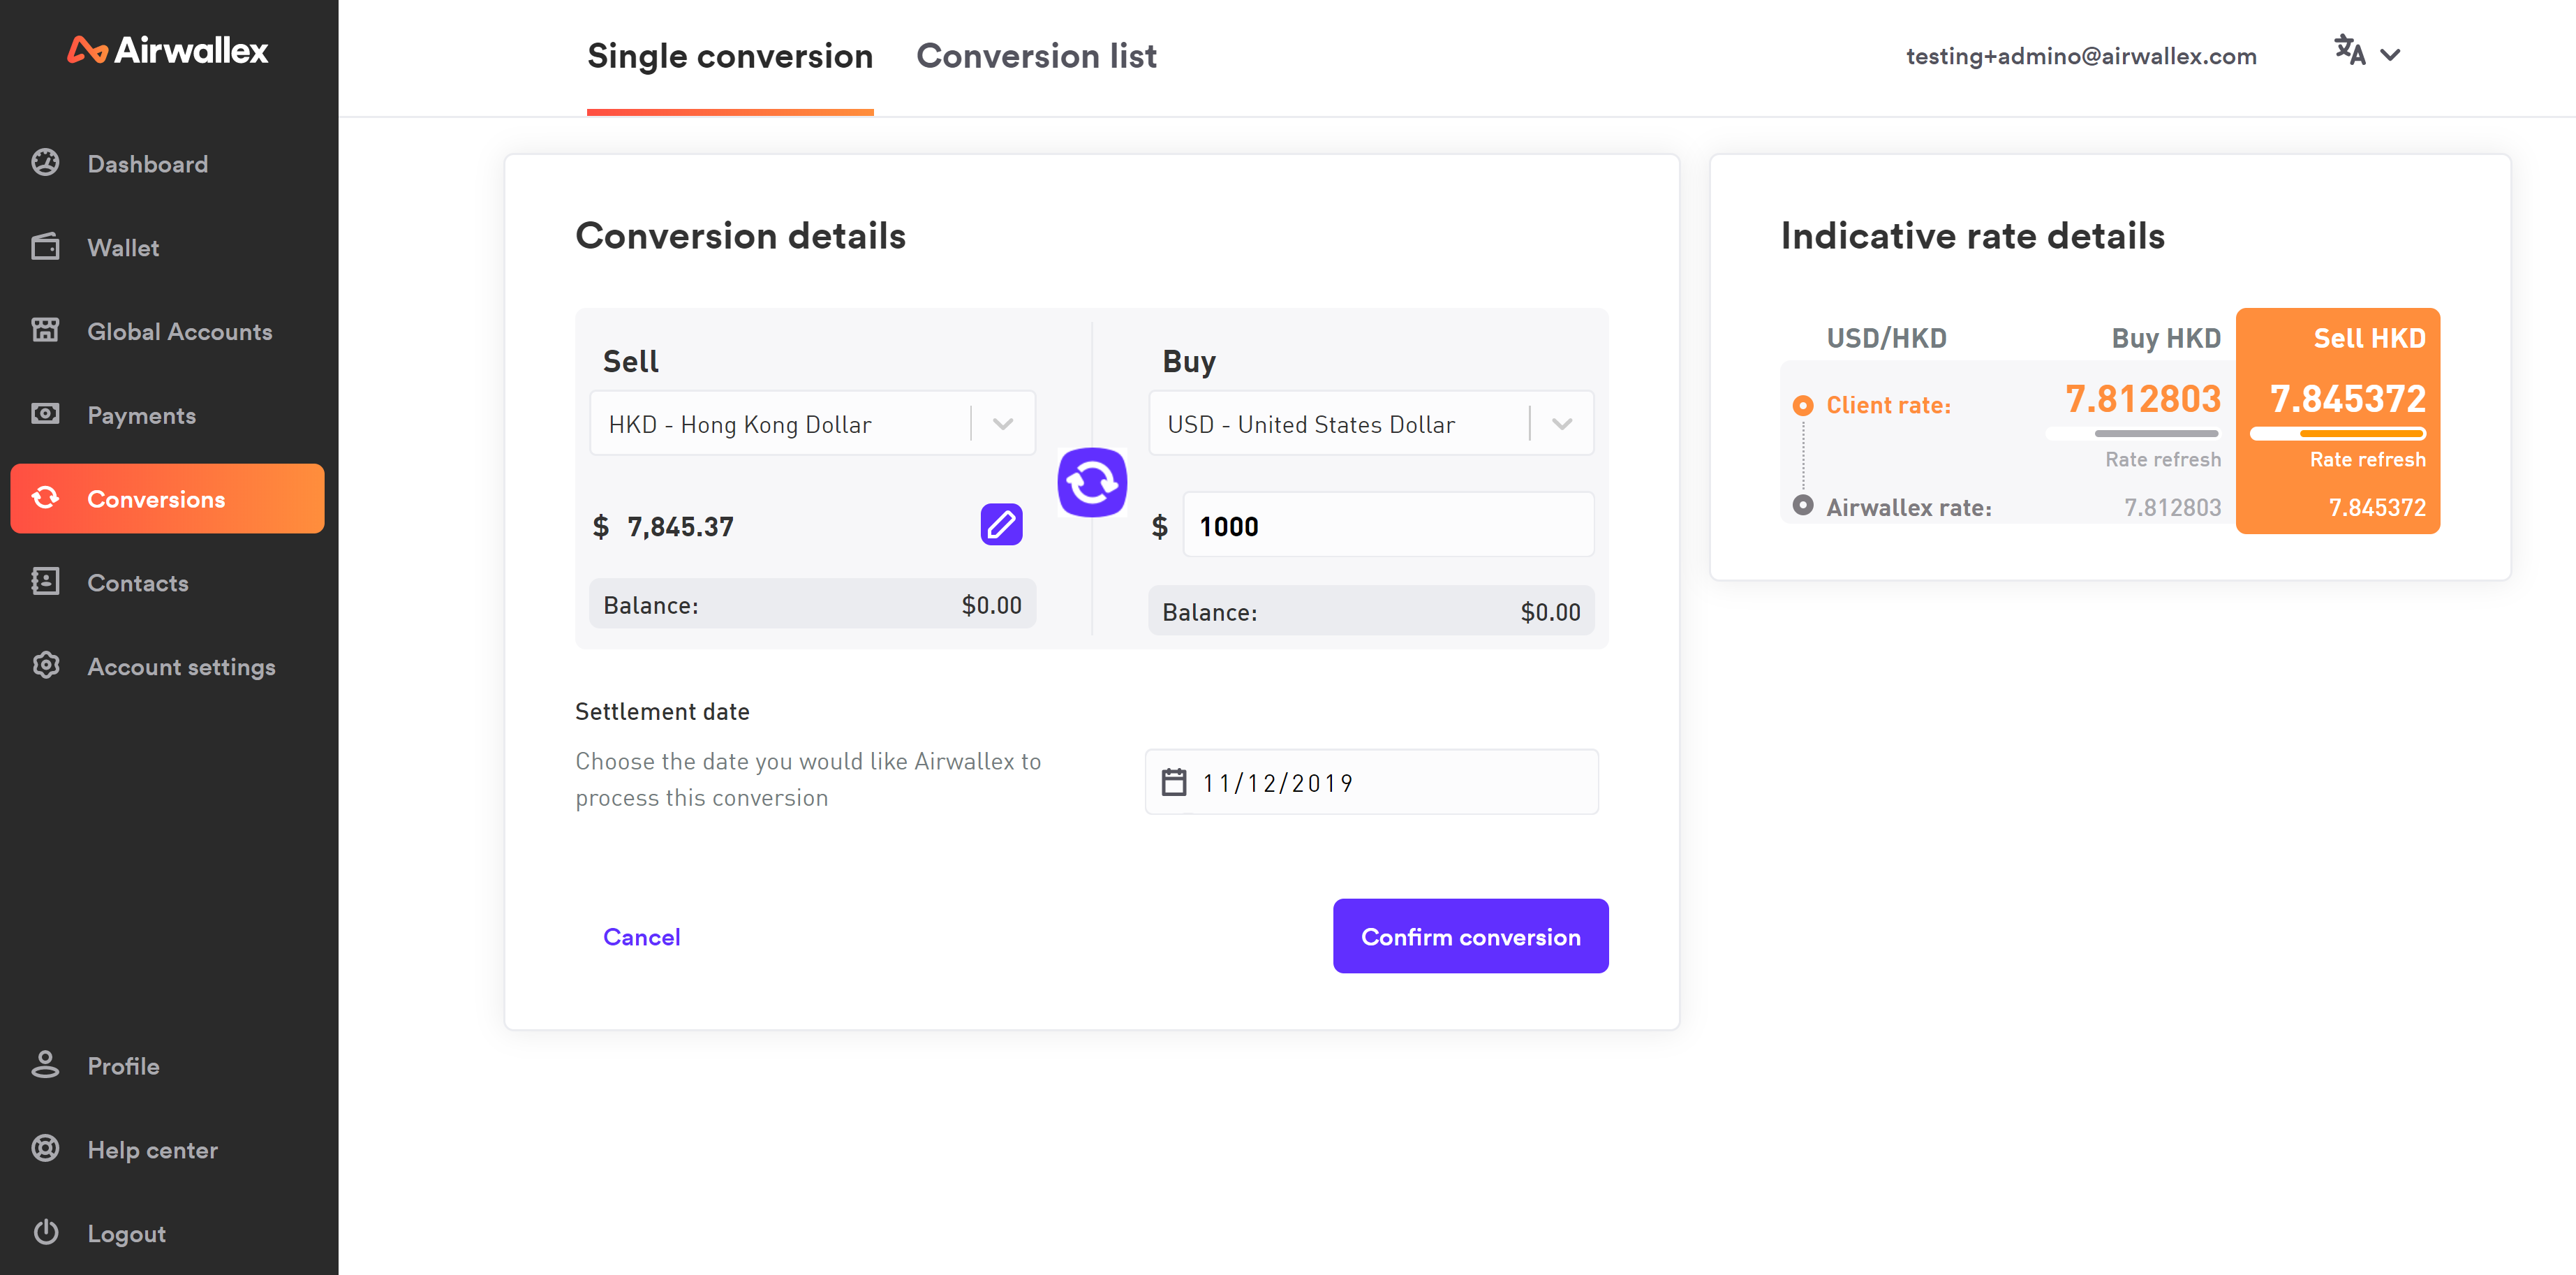Open the Help center
2576x1275 pixels.
pos(151,1149)
